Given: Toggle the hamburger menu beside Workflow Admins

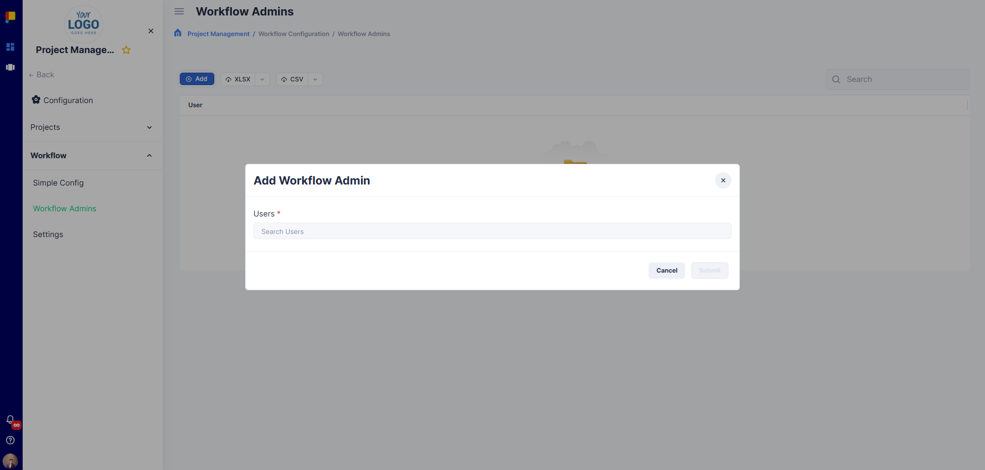Looking at the screenshot, I should pyautogui.click(x=179, y=11).
